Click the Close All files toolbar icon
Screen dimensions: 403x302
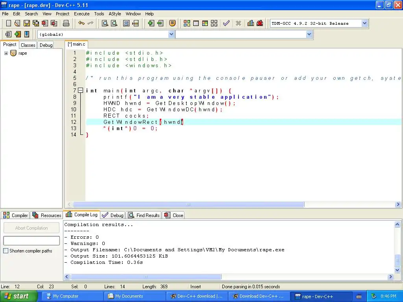pos(54,23)
